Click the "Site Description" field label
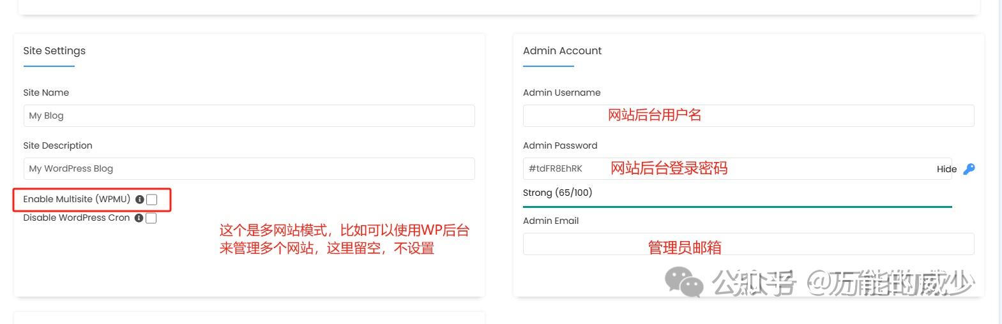This screenshot has height=324, width=1002. coord(57,145)
